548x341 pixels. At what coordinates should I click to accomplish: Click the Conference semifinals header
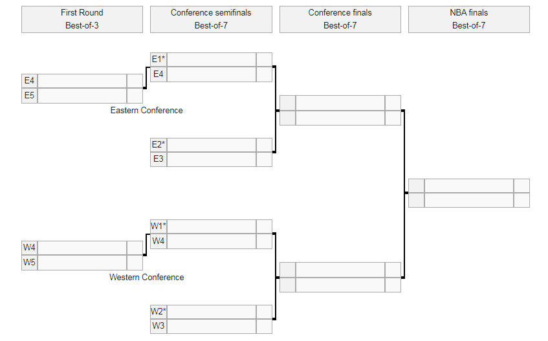click(211, 19)
